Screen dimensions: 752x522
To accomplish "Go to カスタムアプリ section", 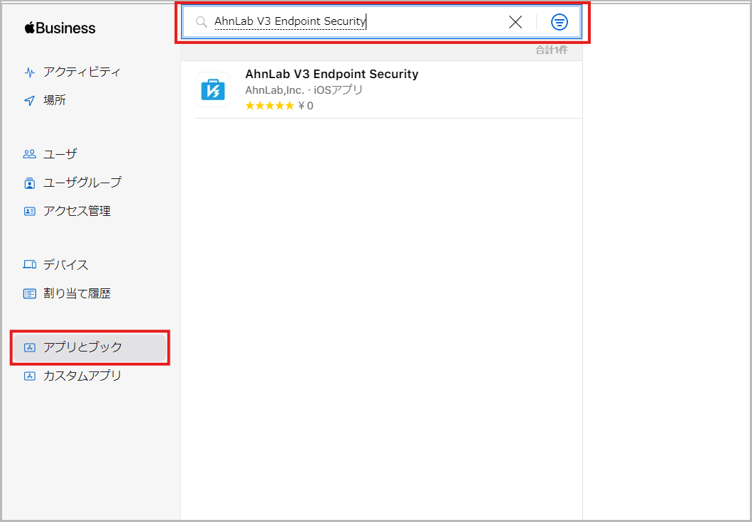I will 82,376.
